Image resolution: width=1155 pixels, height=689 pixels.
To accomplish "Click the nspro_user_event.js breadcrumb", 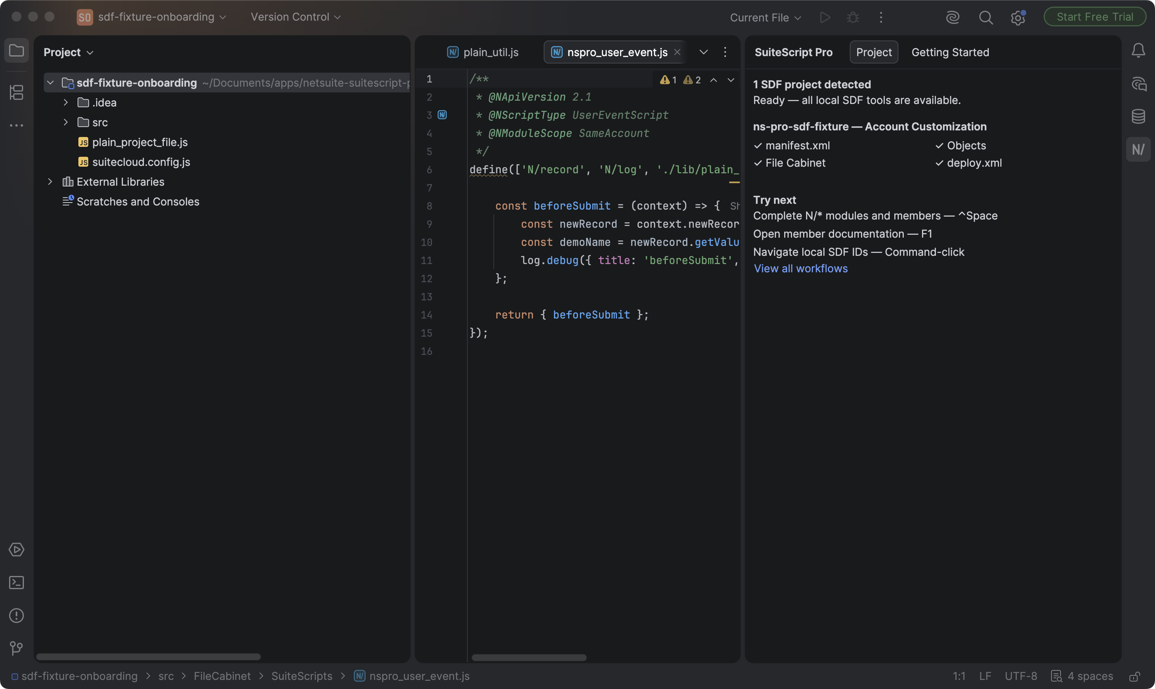I will coord(412,676).
